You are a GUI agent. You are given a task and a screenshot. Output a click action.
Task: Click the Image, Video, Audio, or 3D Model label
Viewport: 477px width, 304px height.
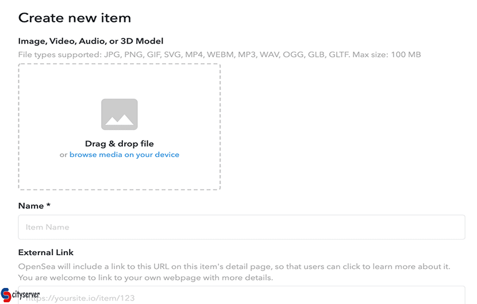pyautogui.click(x=91, y=41)
